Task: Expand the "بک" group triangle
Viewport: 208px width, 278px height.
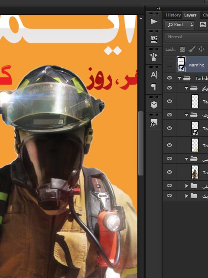Action: click(x=186, y=195)
